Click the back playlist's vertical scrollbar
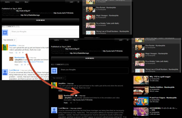Screen dimensions: 182x118 click(x=131, y=17)
